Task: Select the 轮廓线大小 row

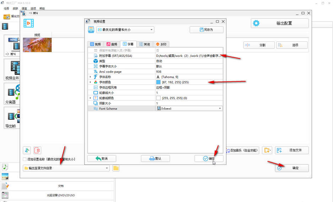Action: 155,93
